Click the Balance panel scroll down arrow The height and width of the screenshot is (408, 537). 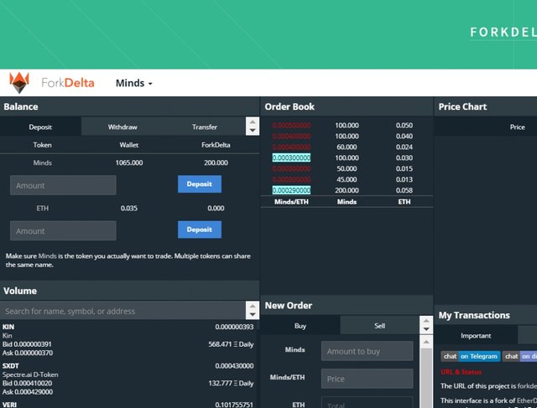coord(253,131)
